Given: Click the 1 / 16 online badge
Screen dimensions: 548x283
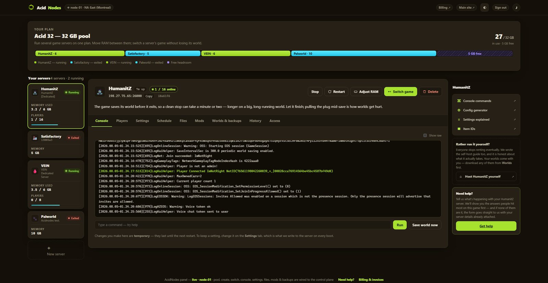Looking at the screenshot, I should point(164,89).
